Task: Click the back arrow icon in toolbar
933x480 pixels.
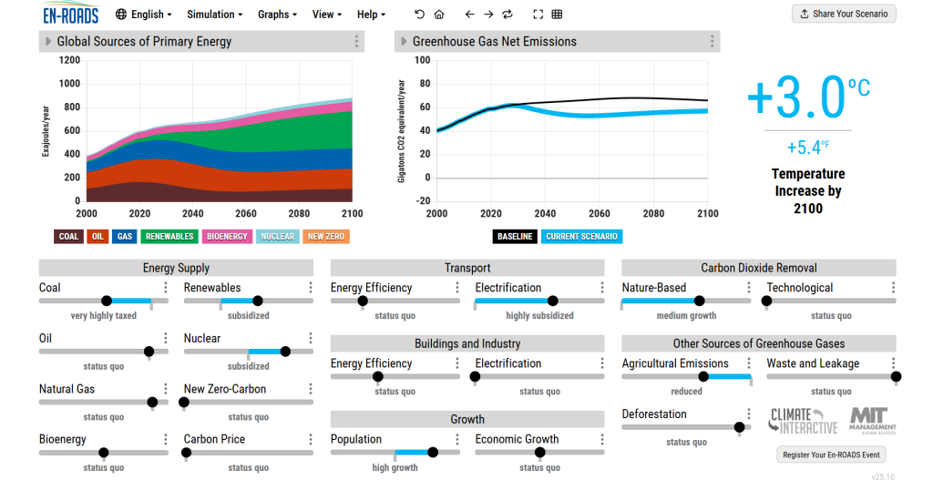Action: click(x=469, y=15)
